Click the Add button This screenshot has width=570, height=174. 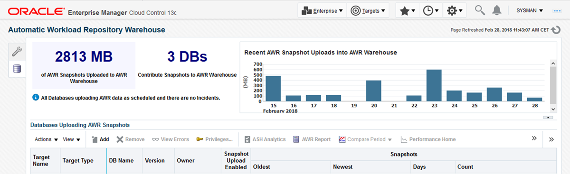coord(100,139)
